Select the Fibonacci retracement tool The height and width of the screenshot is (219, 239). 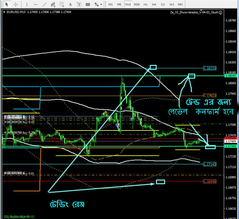(62, 4)
